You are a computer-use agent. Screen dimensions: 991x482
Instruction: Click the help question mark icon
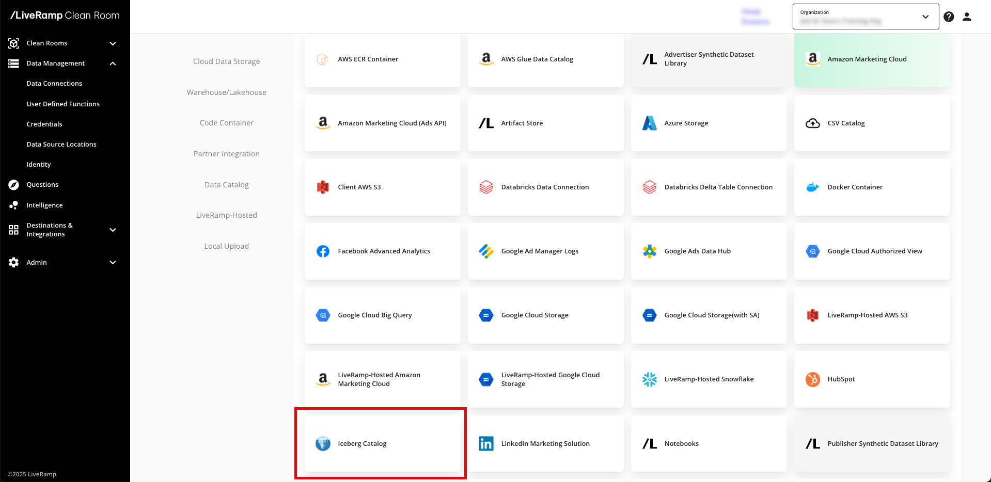(949, 17)
